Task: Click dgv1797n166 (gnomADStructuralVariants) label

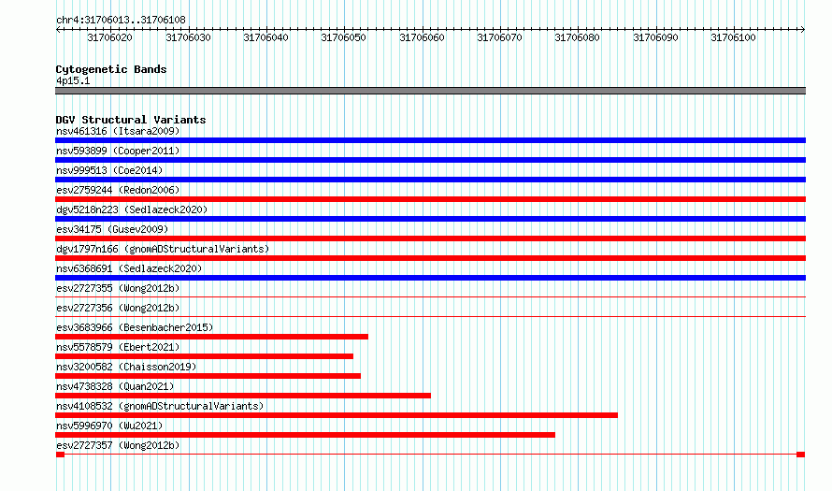Action: (x=163, y=249)
